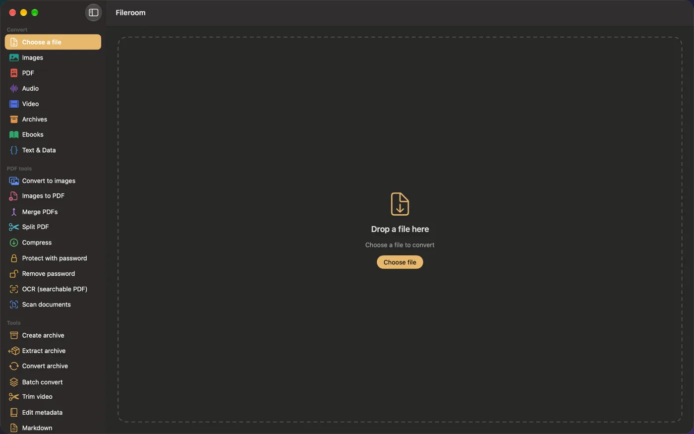Select the Protect with password lock icon

tap(14, 258)
